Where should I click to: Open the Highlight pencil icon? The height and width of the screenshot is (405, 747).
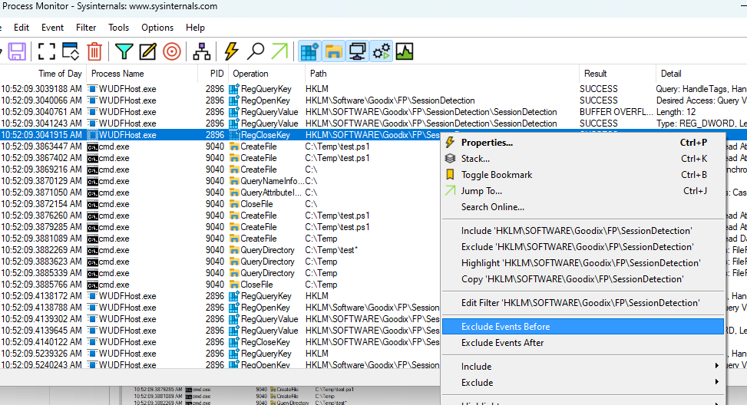click(147, 51)
